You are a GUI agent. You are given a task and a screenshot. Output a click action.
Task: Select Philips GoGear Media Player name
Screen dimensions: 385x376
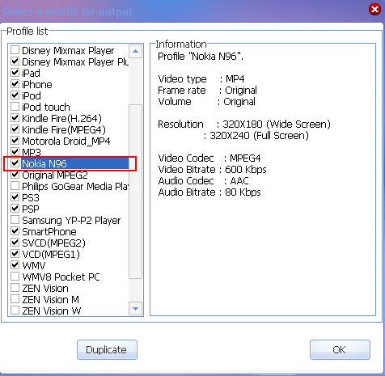(x=75, y=187)
